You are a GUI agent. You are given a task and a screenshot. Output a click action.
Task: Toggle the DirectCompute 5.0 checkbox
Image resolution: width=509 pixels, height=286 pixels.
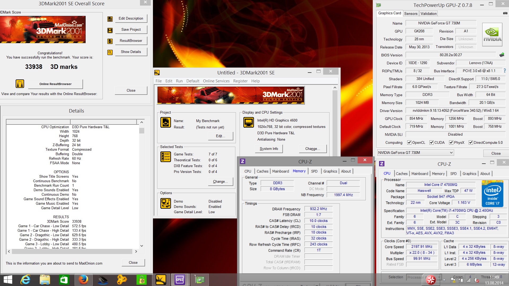click(471, 142)
